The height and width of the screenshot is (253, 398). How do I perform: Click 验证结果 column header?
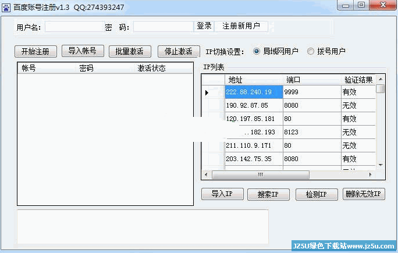pos(358,80)
